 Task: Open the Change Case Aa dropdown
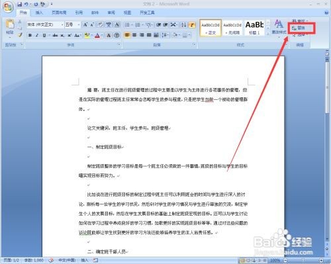pyautogui.click(x=77, y=35)
